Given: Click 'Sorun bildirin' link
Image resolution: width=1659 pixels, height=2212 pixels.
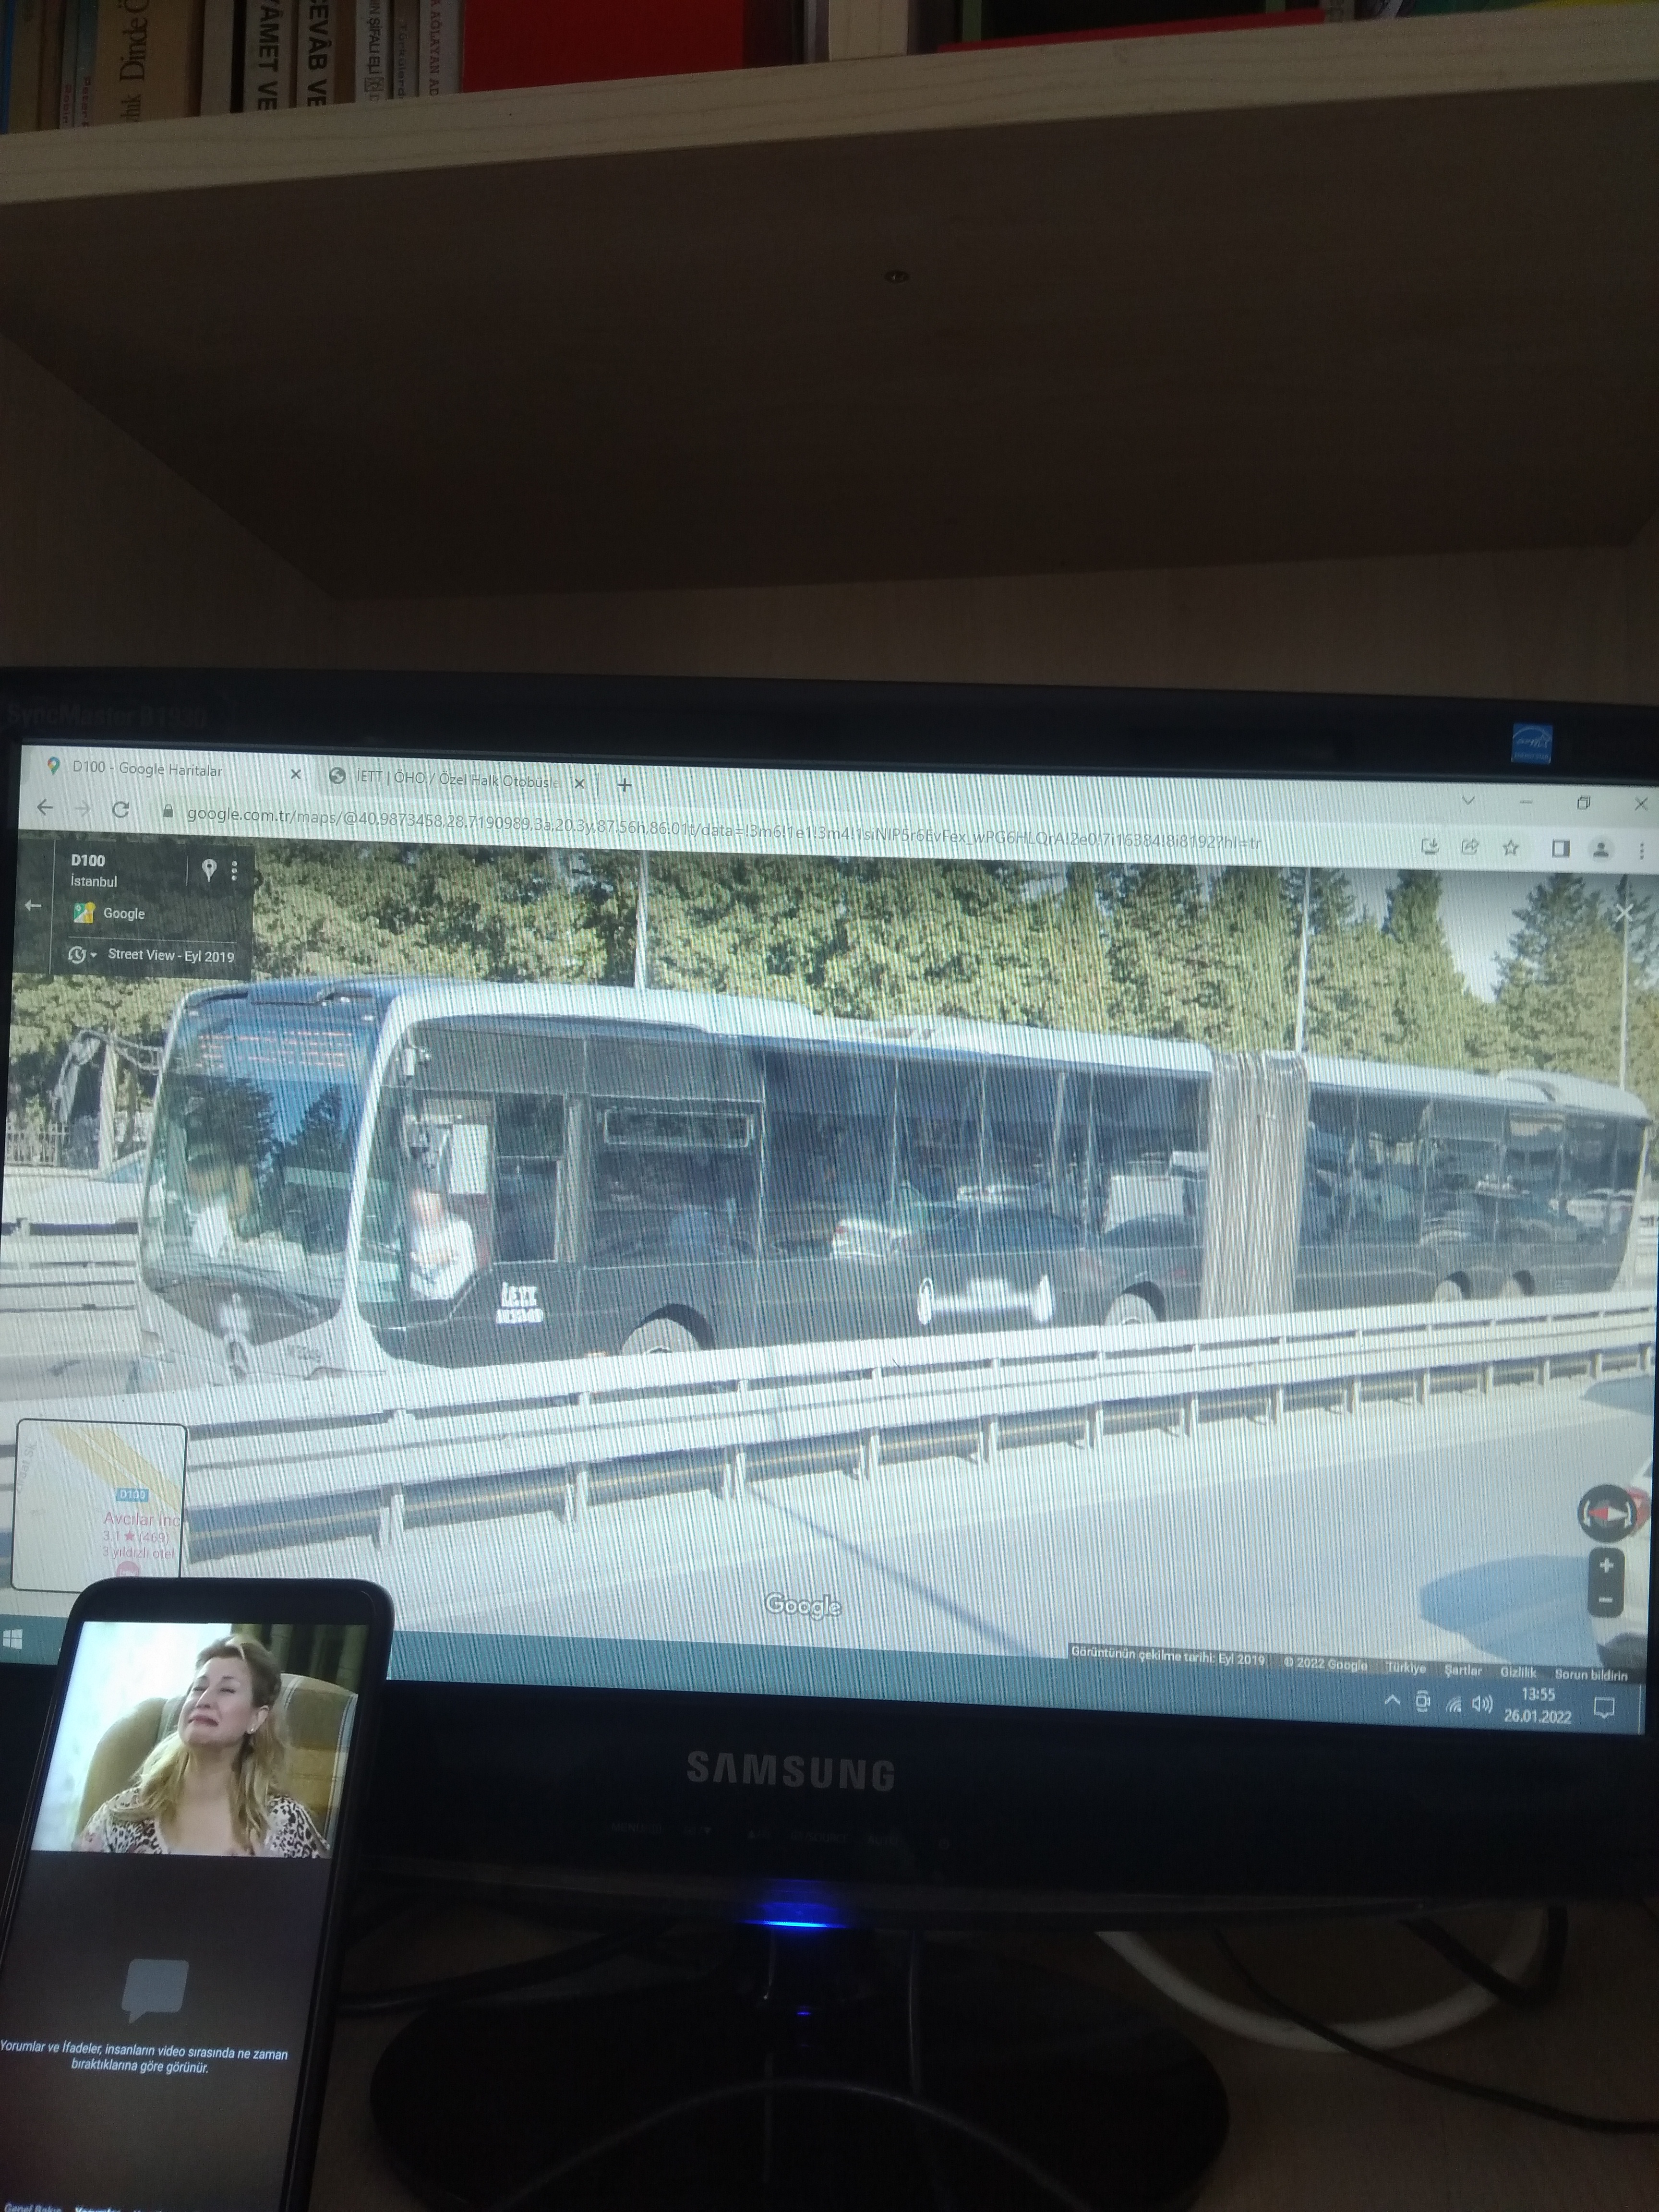Looking at the screenshot, I should click(x=1590, y=1674).
